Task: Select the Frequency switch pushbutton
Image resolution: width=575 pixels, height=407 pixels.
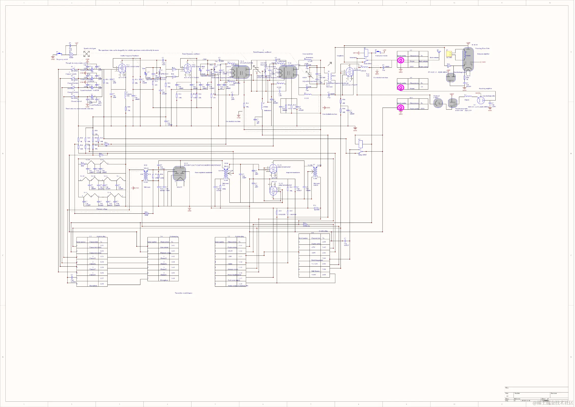Action: tap(60, 54)
